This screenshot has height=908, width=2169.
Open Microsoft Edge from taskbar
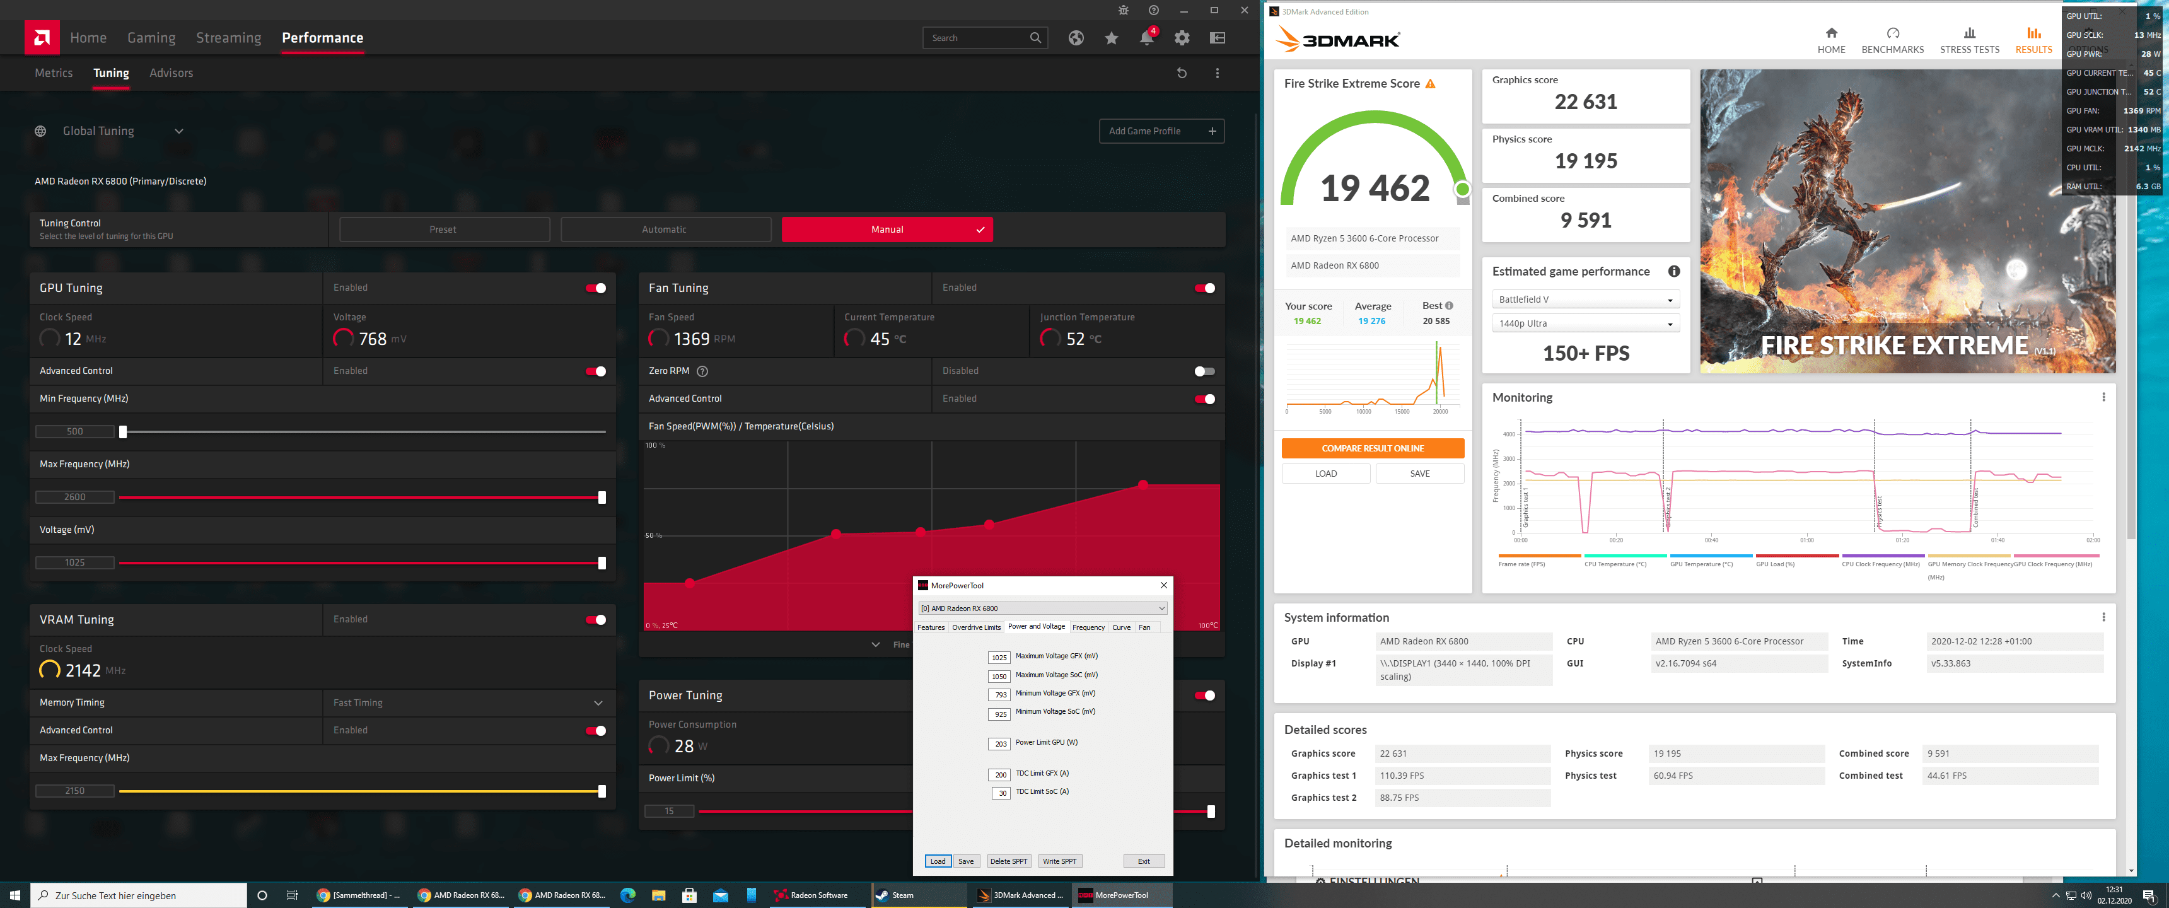coord(627,895)
